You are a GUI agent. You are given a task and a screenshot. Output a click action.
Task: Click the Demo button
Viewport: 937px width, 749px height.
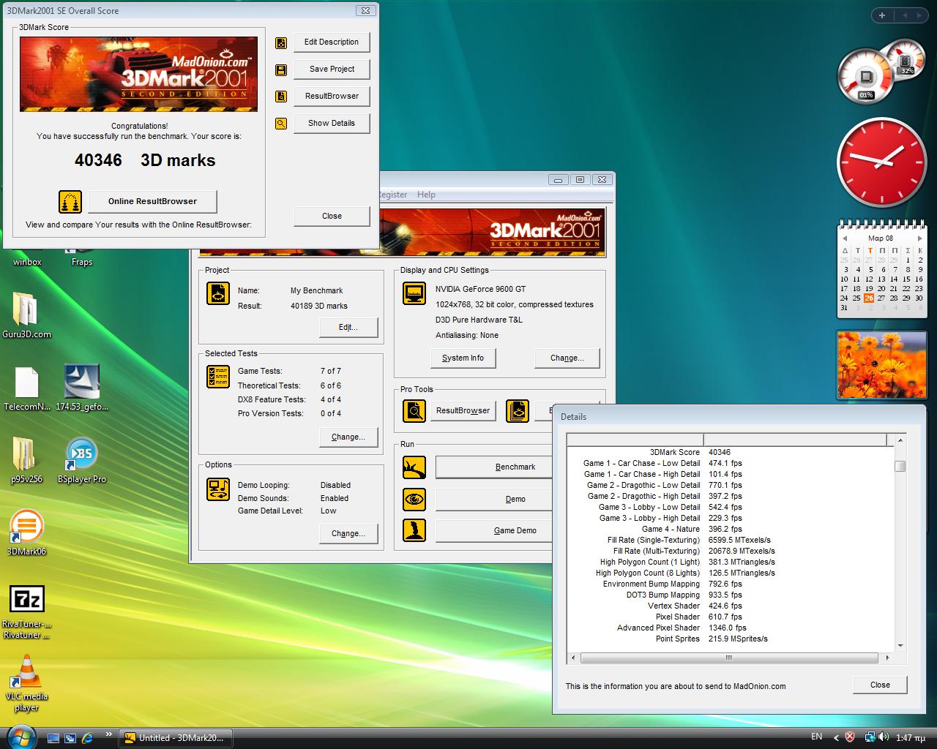click(x=494, y=500)
